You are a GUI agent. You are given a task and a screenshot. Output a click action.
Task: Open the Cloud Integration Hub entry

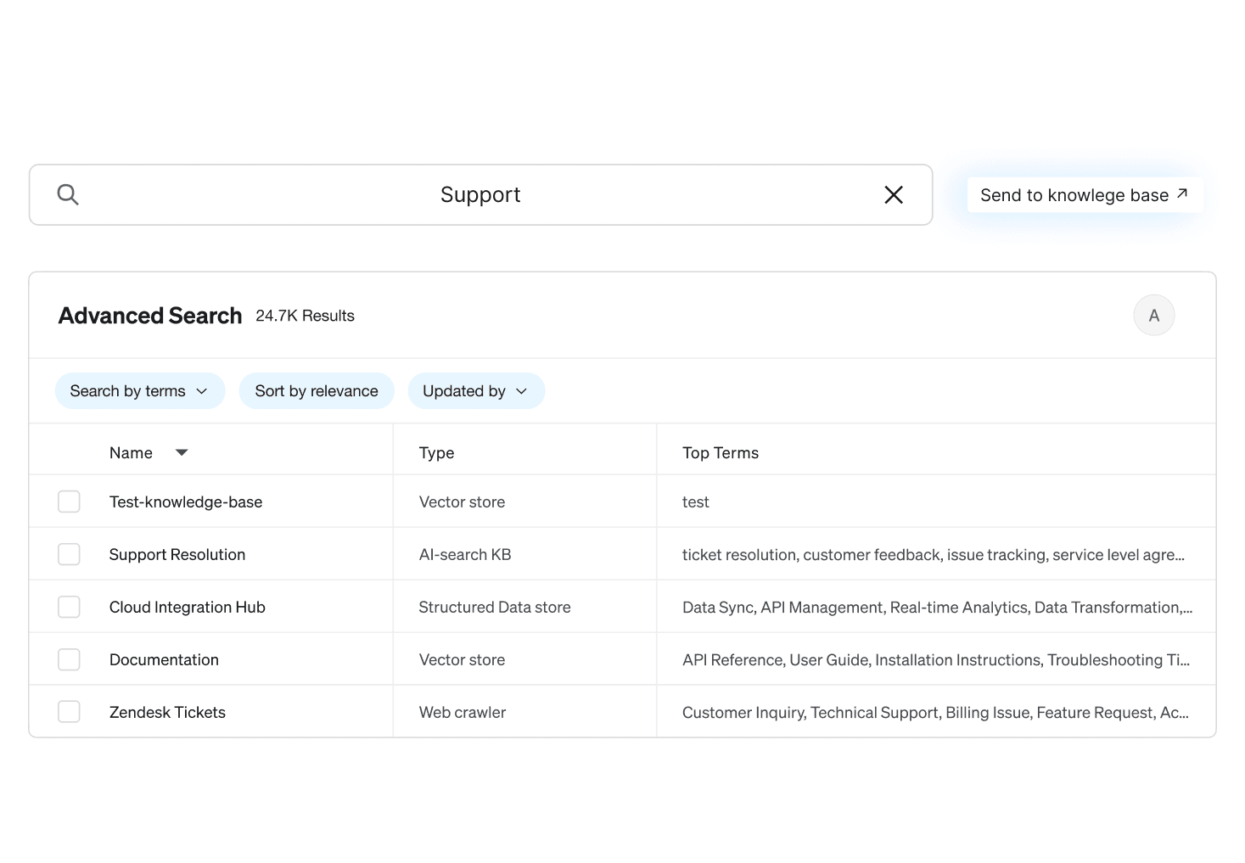[x=188, y=608]
